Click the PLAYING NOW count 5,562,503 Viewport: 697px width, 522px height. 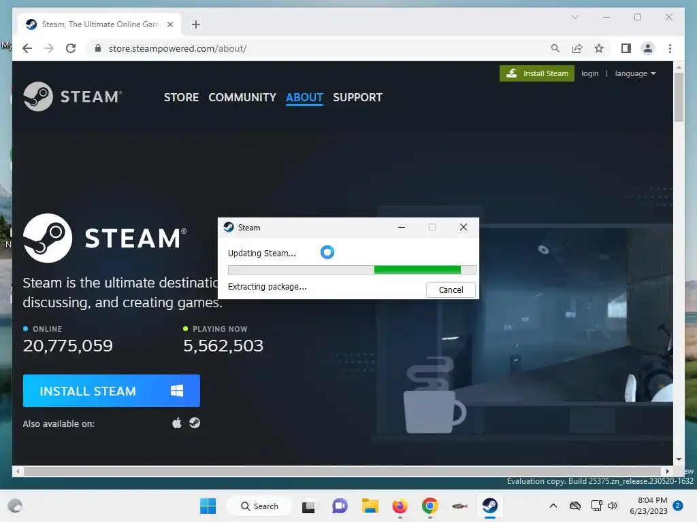pos(223,345)
